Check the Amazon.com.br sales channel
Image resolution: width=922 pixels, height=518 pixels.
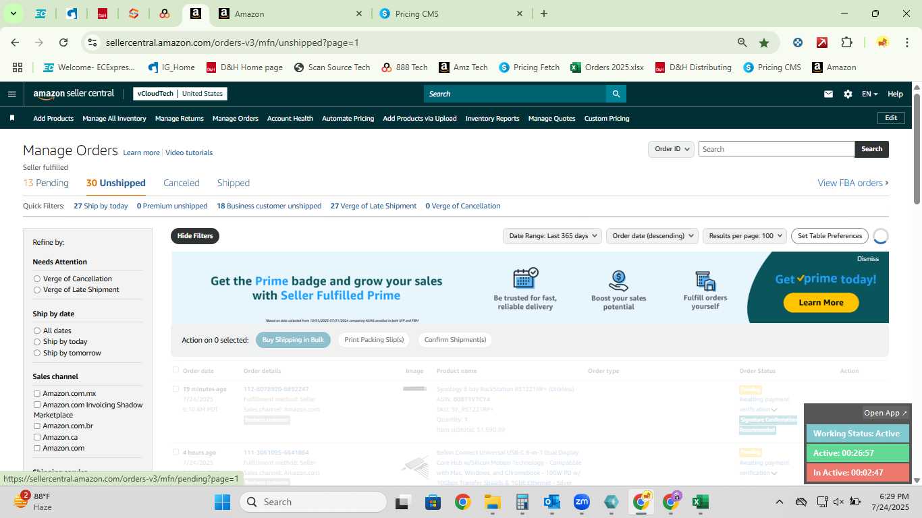(37, 426)
